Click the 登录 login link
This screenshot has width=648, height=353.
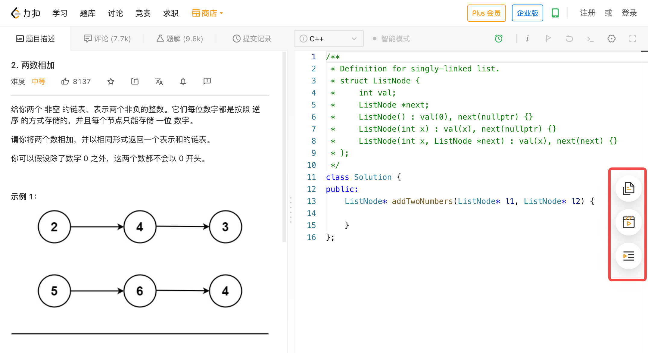coord(629,13)
